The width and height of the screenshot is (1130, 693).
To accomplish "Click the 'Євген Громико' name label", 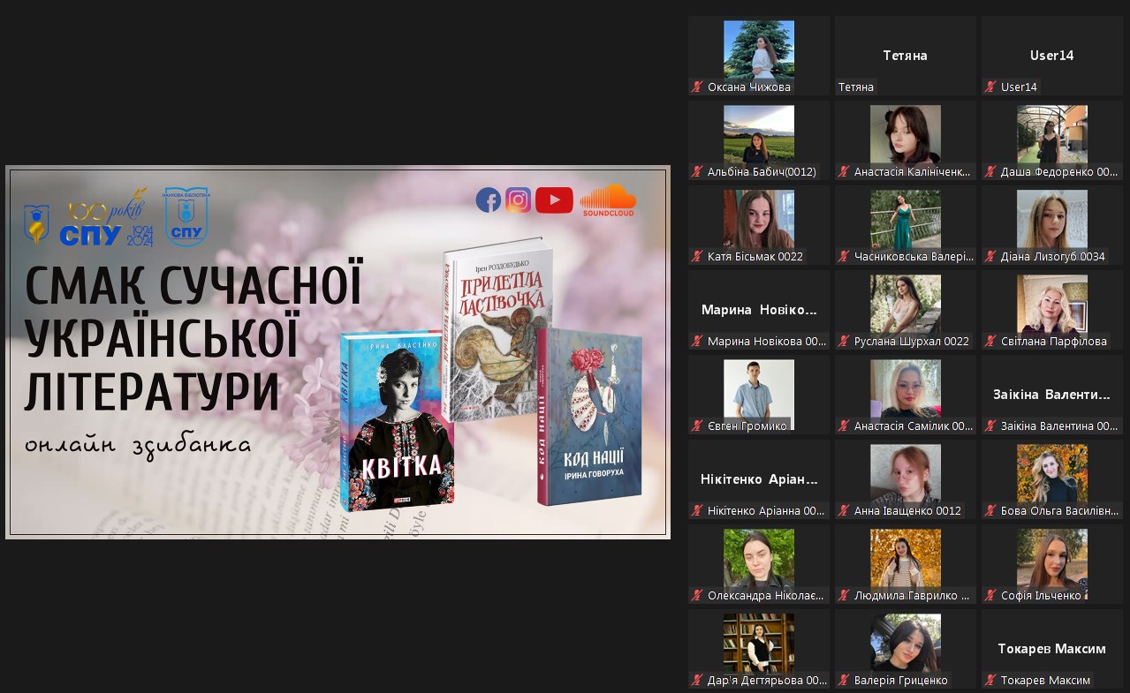I will [x=747, y=426].
